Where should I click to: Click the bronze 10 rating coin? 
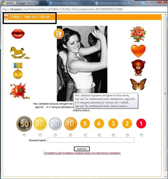pos(70,124)
